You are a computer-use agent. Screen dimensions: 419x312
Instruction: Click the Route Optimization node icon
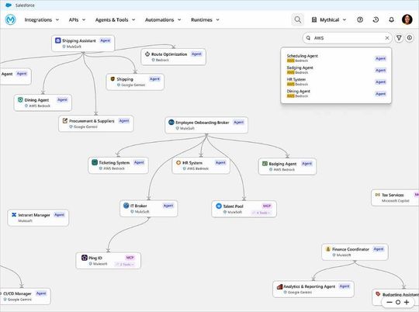coord(147,54)
